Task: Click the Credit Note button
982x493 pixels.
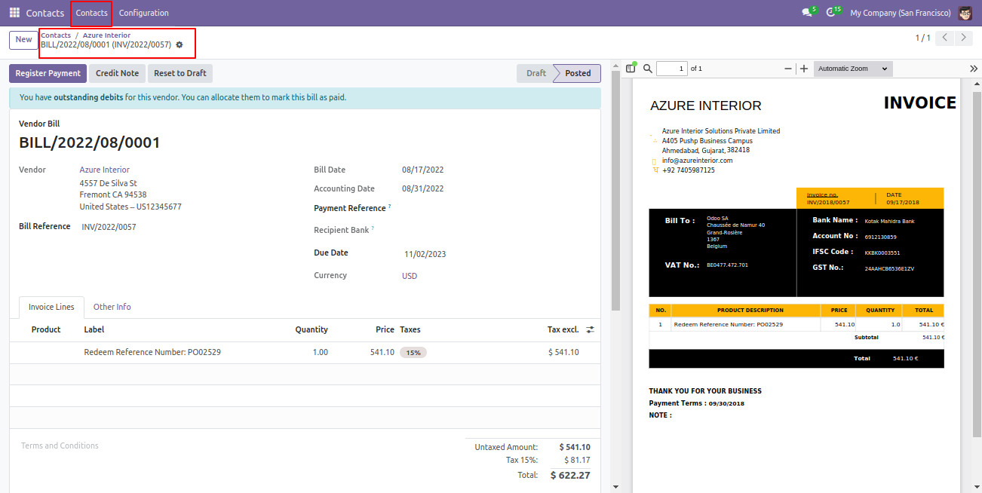Action: click(x=117, y=73)
